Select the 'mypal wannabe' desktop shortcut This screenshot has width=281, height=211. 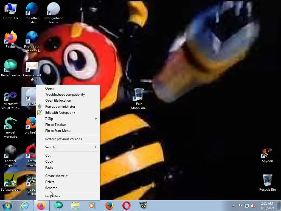click(x=11, y=128)
